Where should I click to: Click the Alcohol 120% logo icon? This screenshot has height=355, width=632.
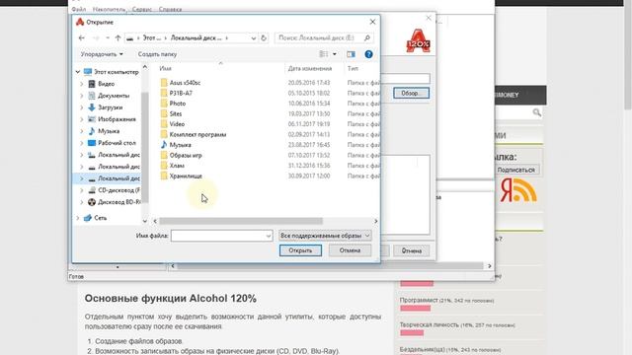click(x=418, y=40)
